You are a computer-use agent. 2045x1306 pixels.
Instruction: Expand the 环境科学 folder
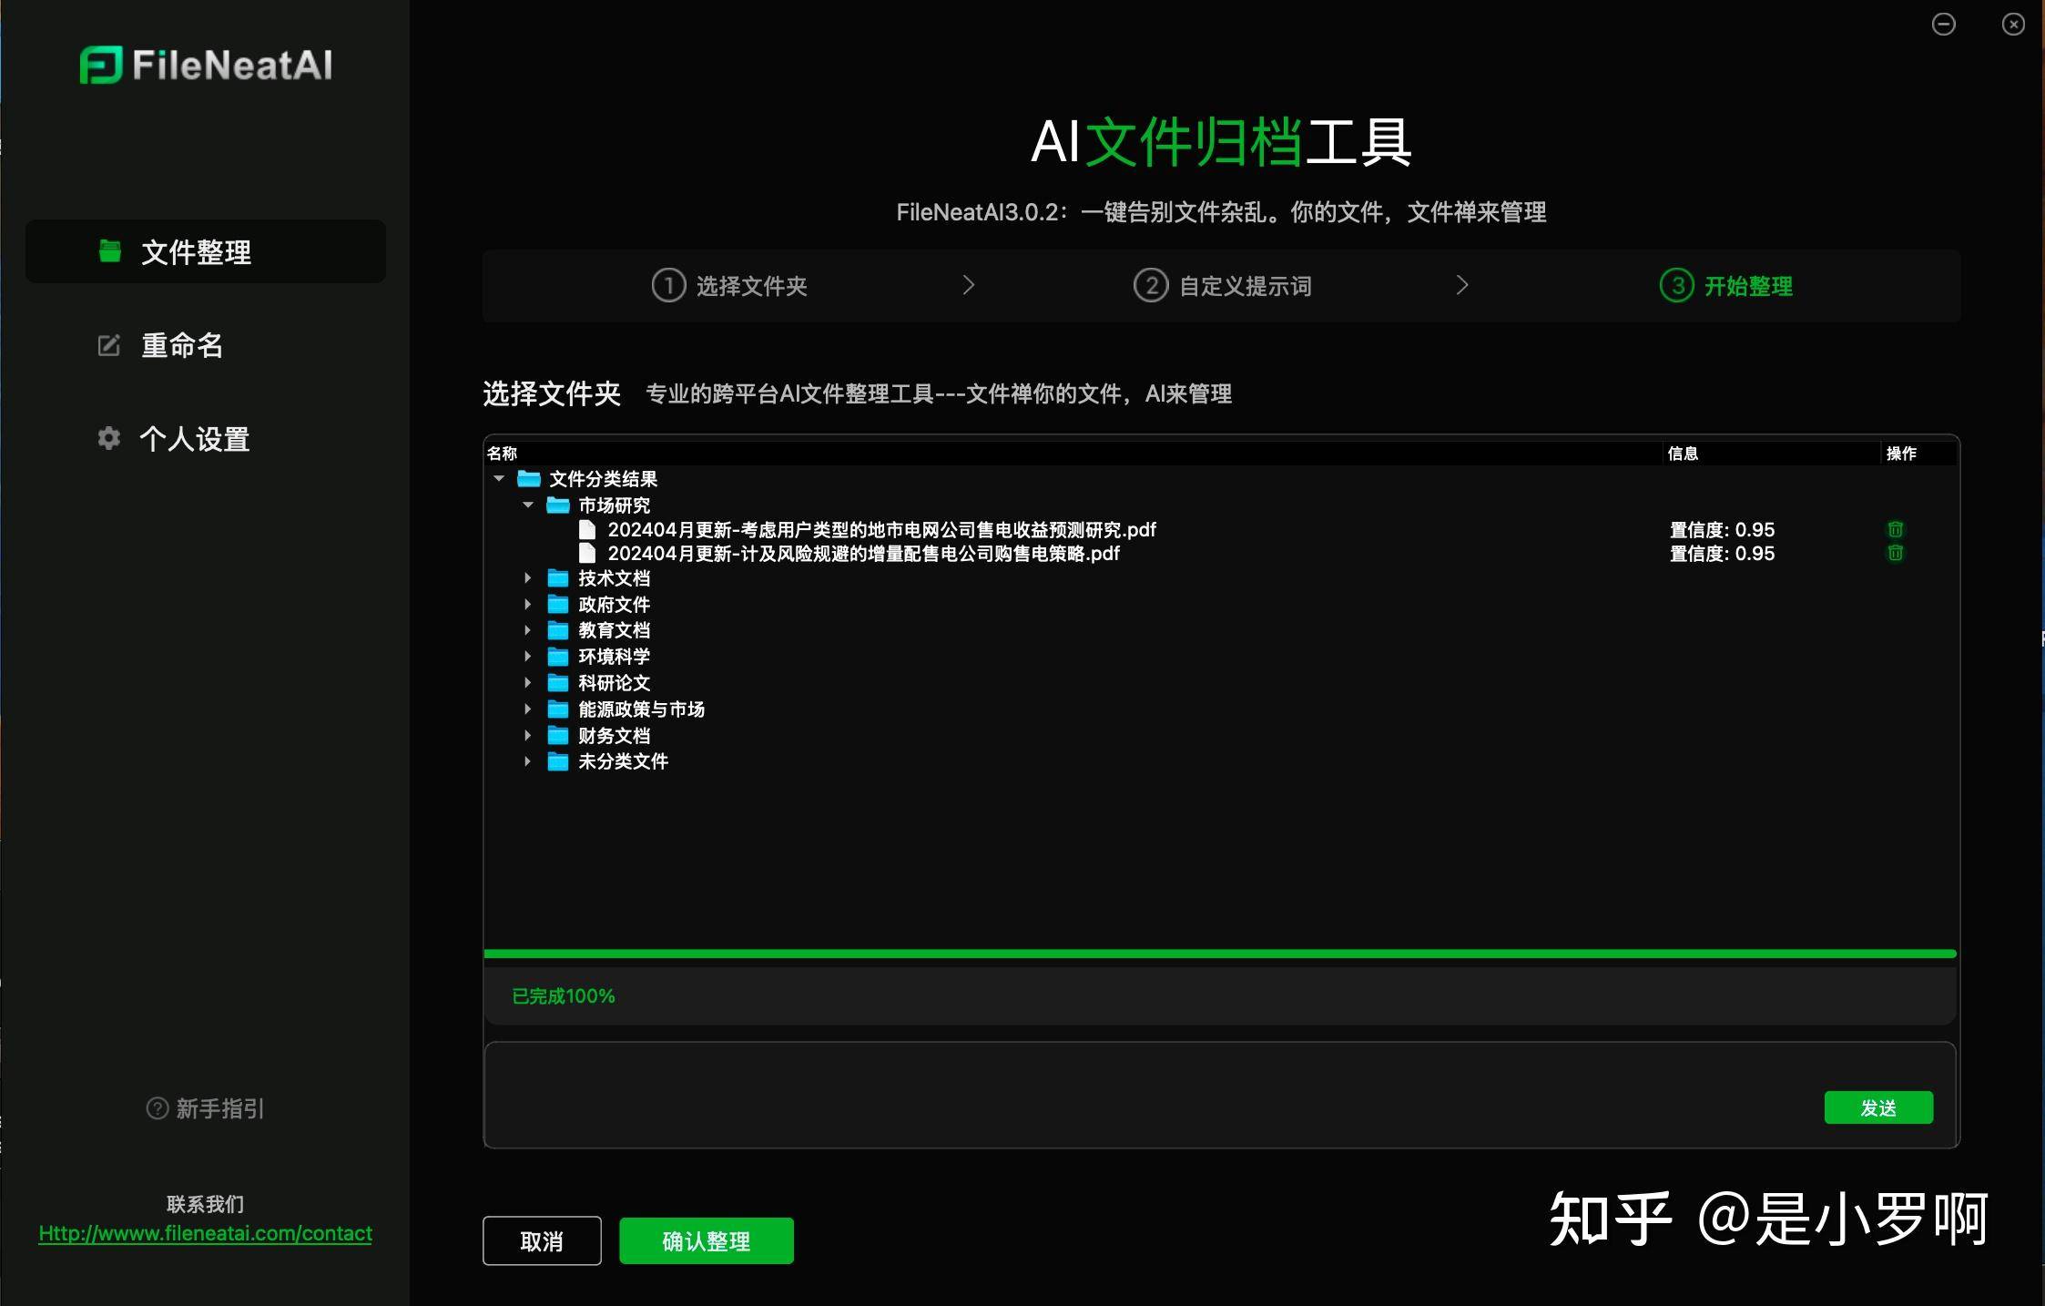(x=527, y=657)
